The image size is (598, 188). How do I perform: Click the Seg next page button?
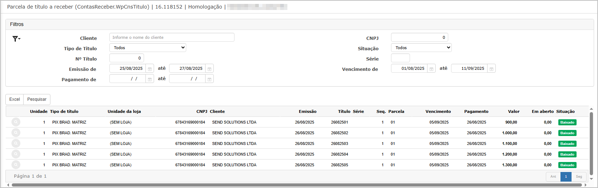pyautogui.click(x=579, y=177)
